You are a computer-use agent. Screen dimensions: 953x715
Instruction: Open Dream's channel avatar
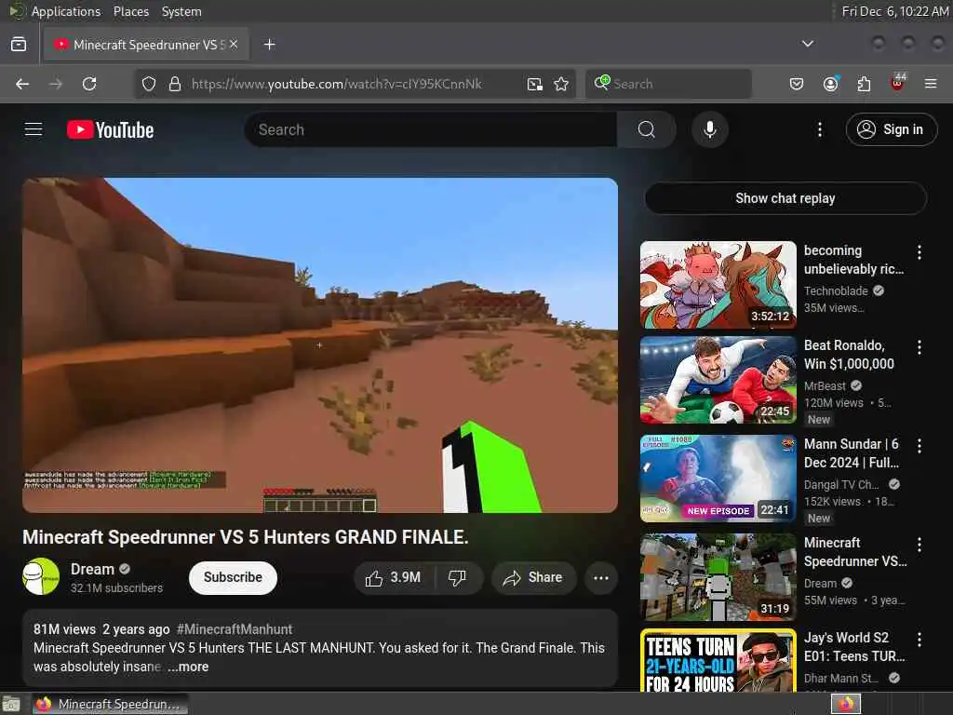[x=41, y=576]
